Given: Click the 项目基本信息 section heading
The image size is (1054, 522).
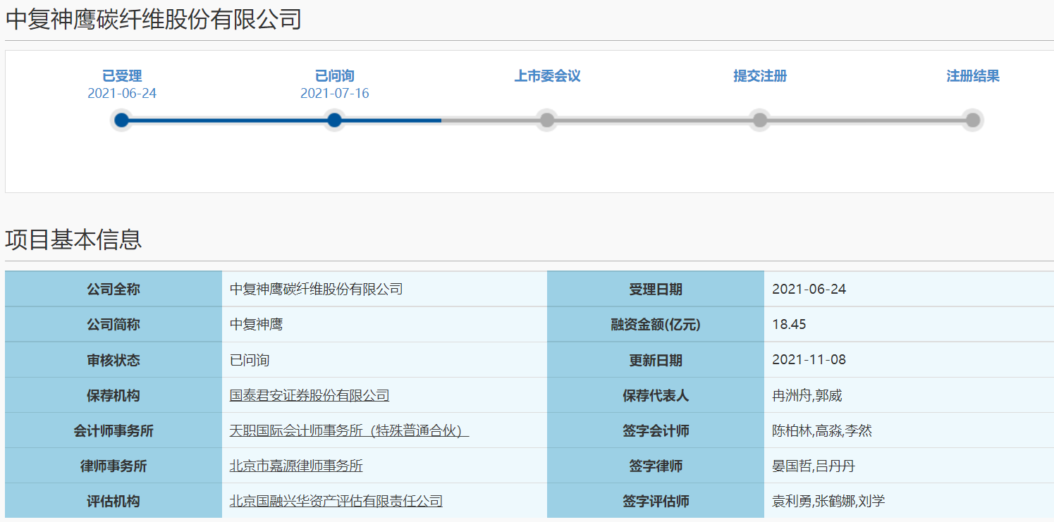Looking at the screenshot, I should click(73, 240).
